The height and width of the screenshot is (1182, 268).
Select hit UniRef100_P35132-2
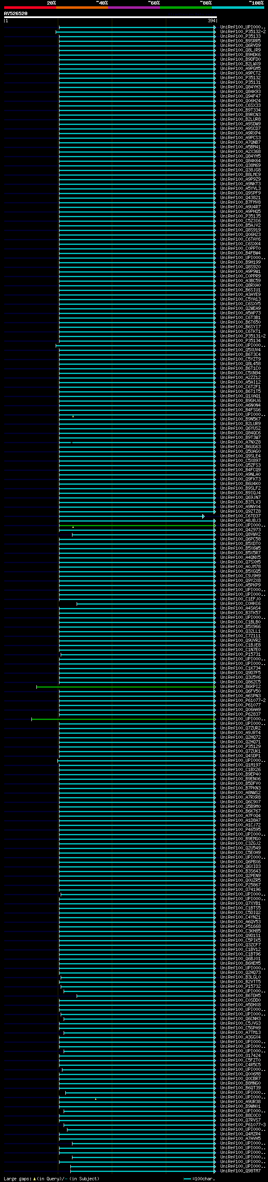click(243, 32)
